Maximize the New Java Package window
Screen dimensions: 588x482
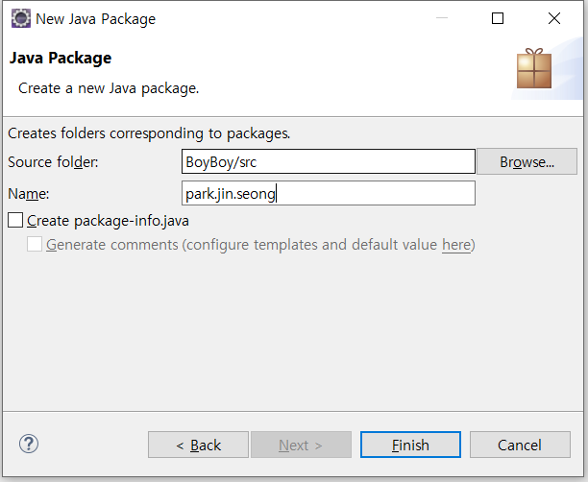[498, 18]
